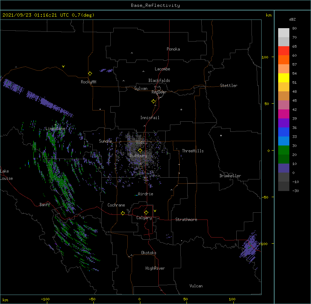The width and height of the screenshot is (311, 304).
Task: Click the purple radar echo cluster near the southeast corner
Action: pos(250,247)
